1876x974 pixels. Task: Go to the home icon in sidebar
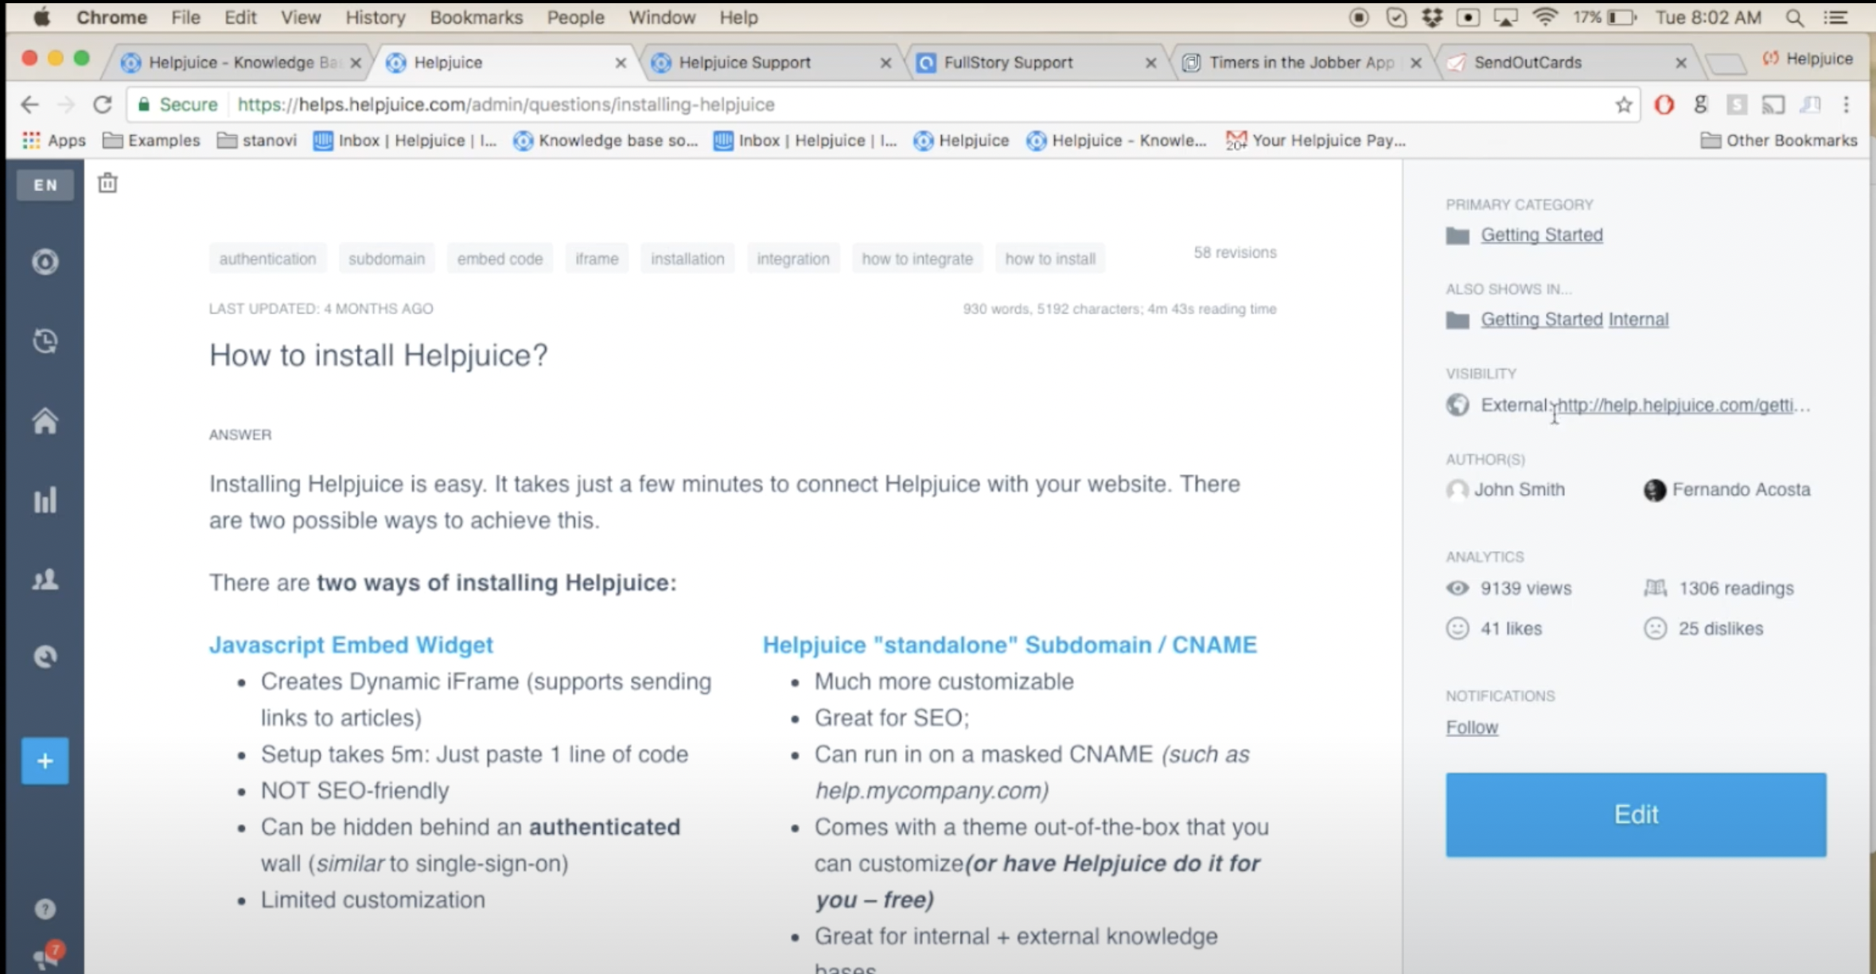tap(45, 420)
